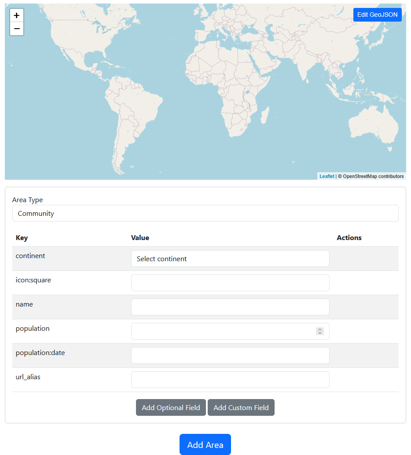Open the Area Type dropdown
Viewport: 411px width, 455px height.
pyautogui.click(x=205, y=213)
